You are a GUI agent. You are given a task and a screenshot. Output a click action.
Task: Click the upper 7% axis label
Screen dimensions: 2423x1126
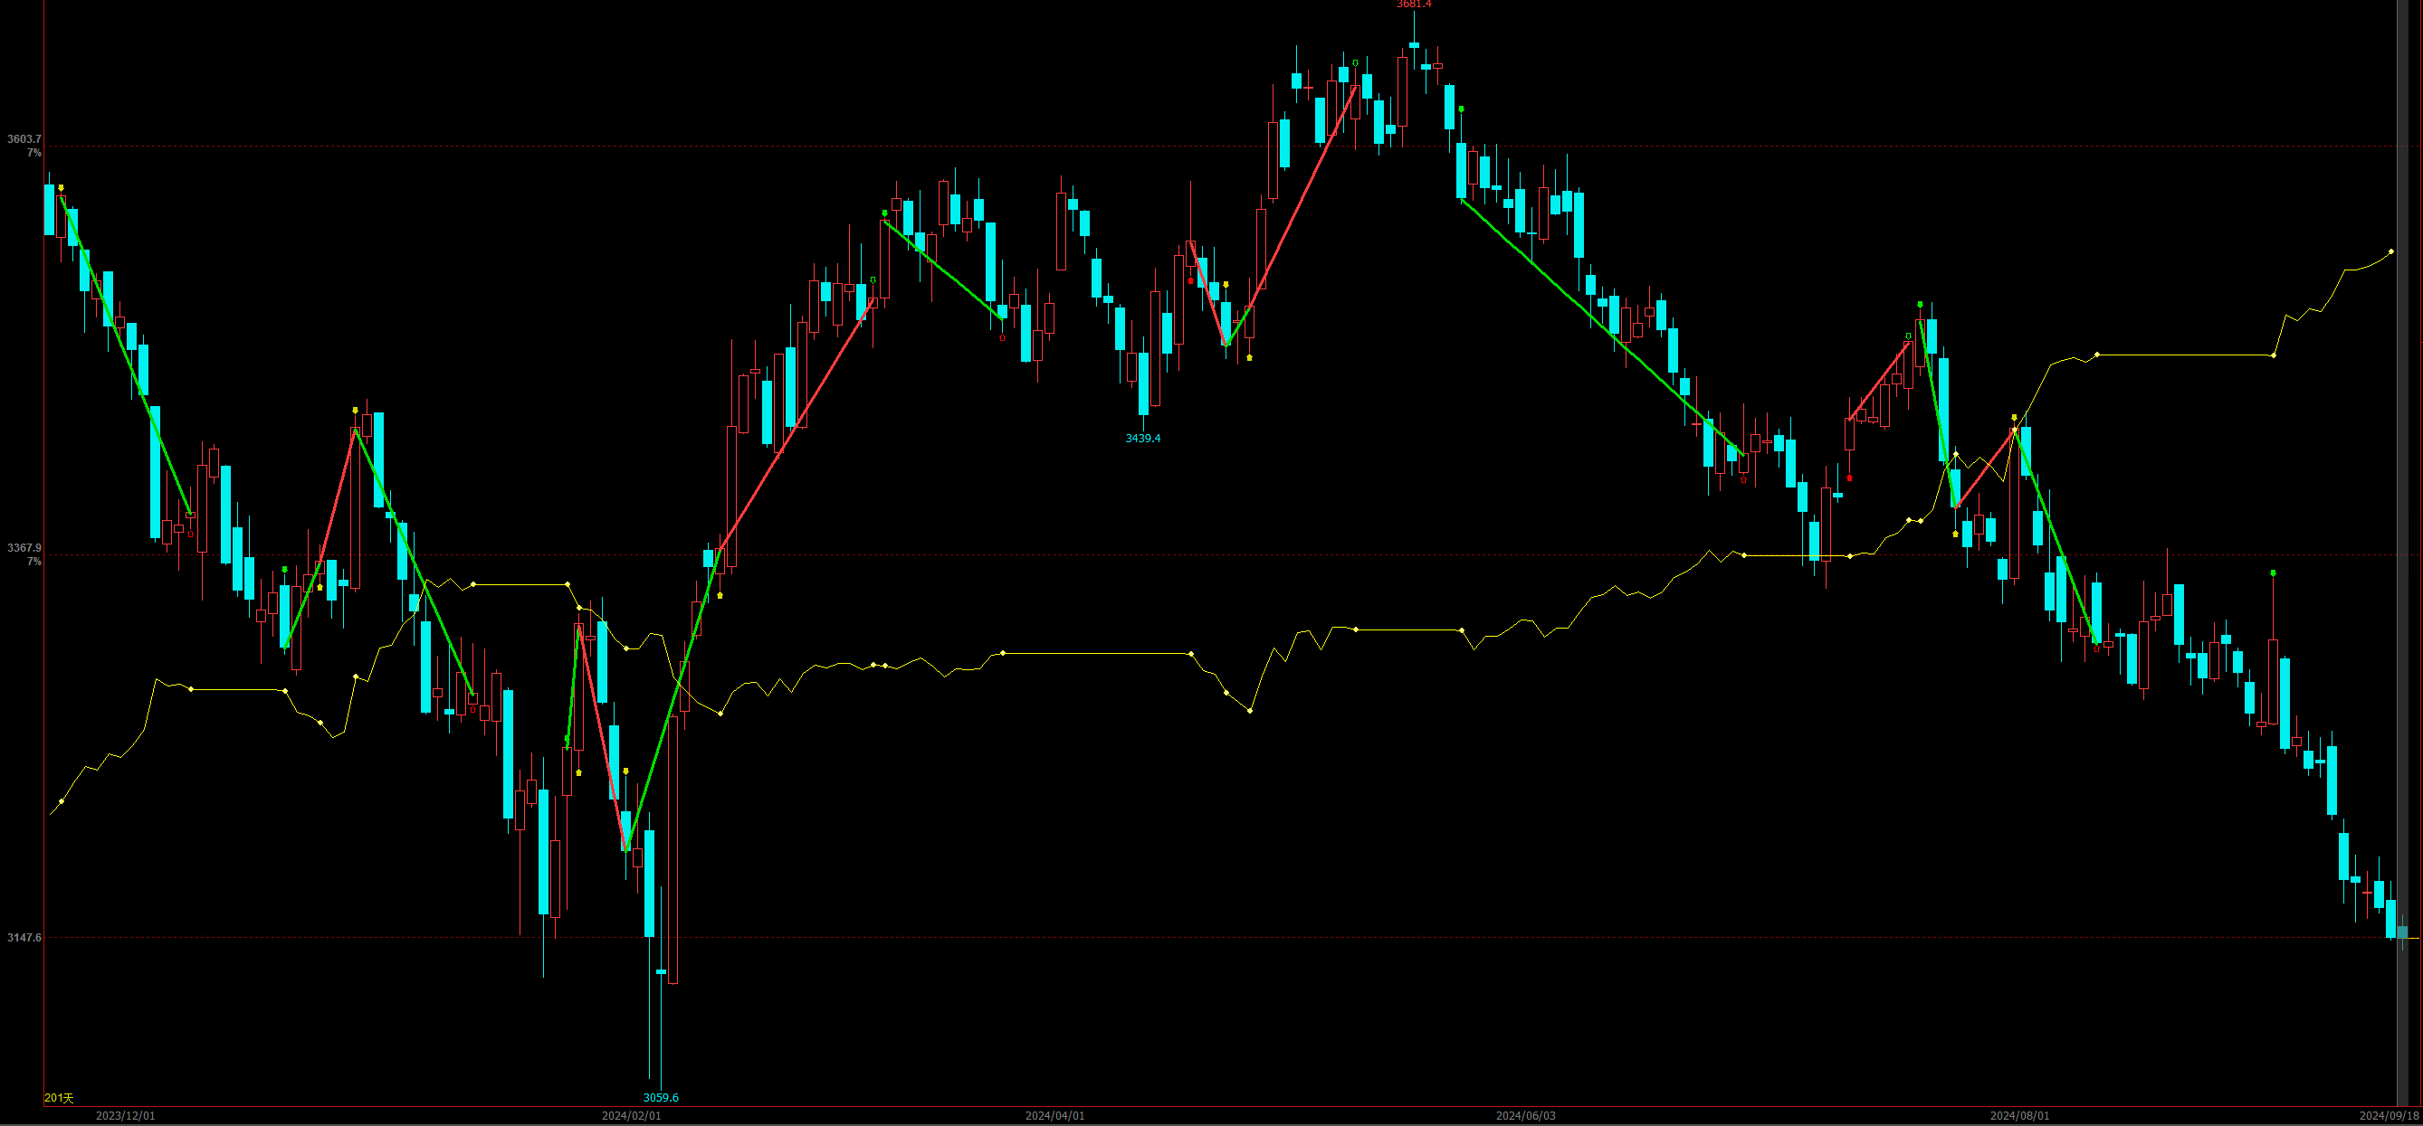coord(33,152)
